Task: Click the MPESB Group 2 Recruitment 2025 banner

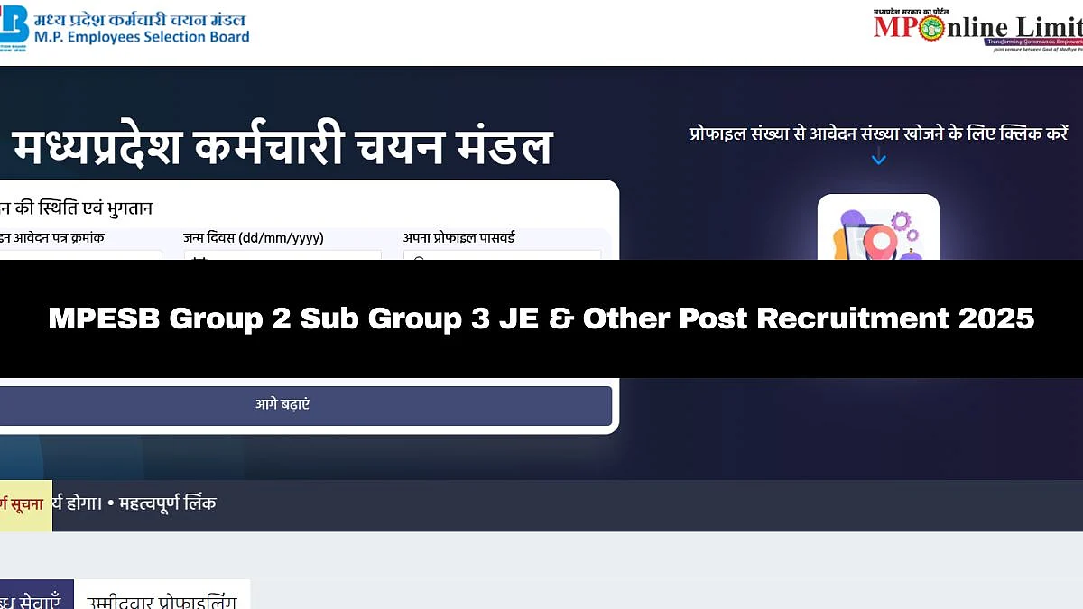Action: pos(541,318)
